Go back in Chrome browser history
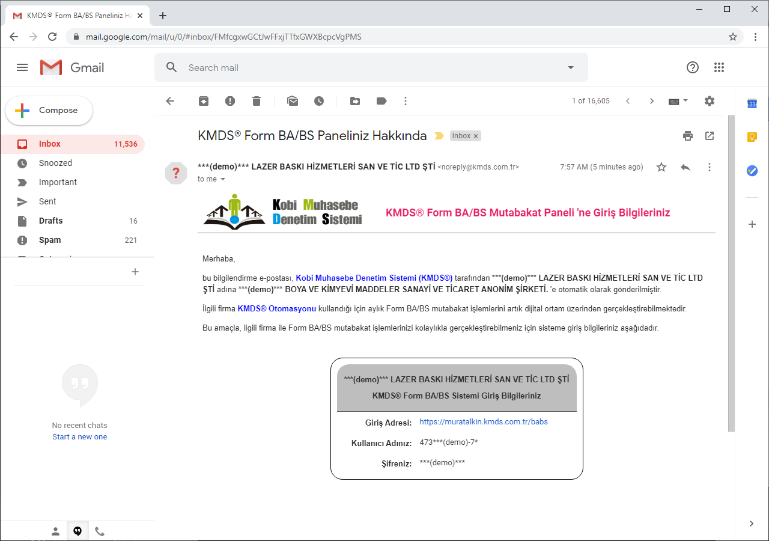 [x=14, y=37]
